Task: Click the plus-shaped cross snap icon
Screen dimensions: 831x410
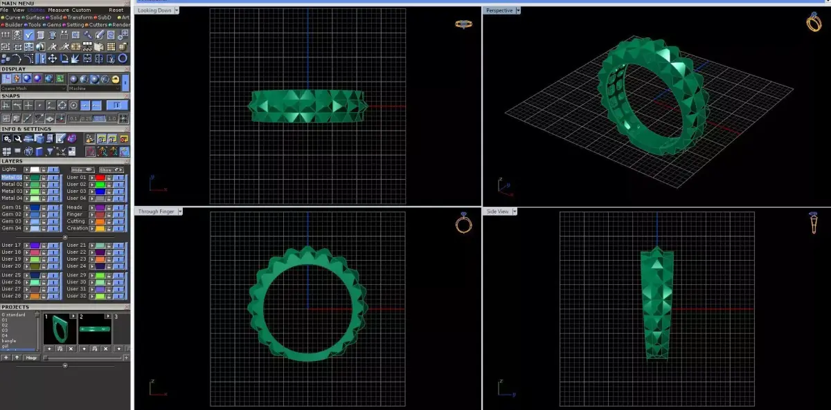Action: click(28, 105)
